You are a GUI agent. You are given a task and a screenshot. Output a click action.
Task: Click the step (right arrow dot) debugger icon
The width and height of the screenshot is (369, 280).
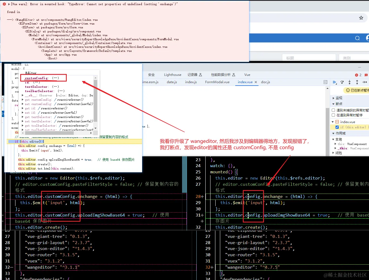point(365,82)
